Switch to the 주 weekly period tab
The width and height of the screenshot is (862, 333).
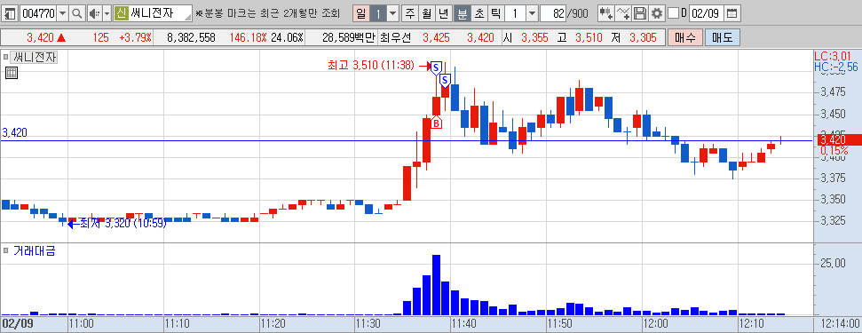click(409, 13)
